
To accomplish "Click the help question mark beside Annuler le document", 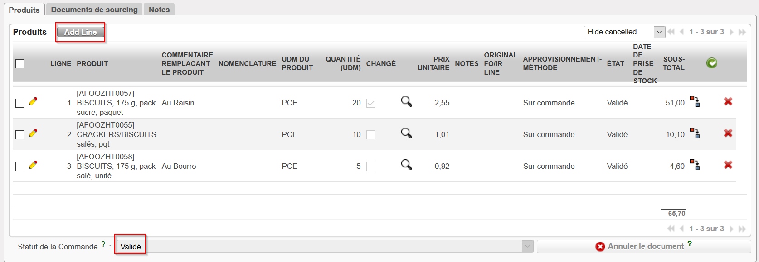I will (690, 243).
